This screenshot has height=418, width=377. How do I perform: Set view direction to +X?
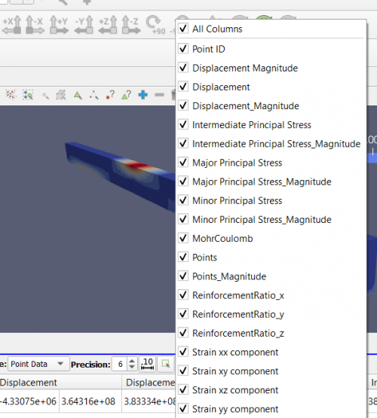pos(12,25)
